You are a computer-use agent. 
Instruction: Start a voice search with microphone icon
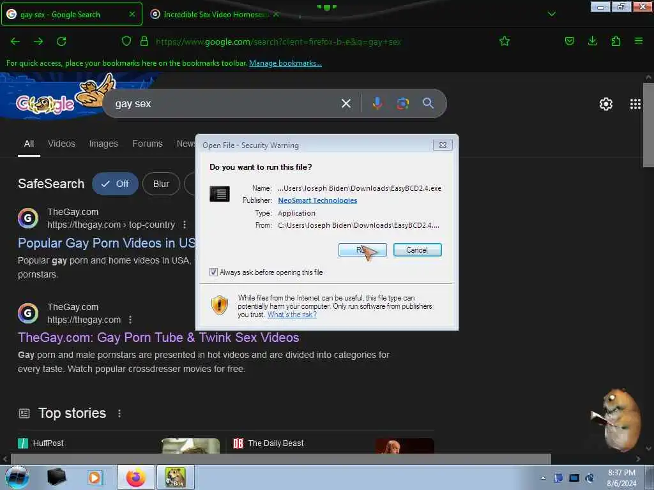click(377, 103)
